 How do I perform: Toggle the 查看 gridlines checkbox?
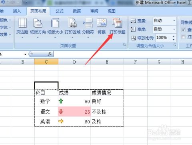click(184, 30)
